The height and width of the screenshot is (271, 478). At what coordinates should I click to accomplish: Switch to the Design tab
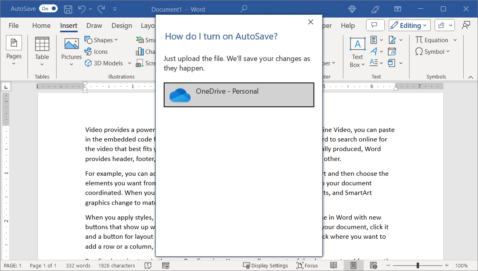click(122, 25)
